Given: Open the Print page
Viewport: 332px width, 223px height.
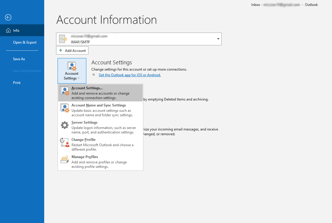Looking at the screenshot, I should click(x=17, y=82).
